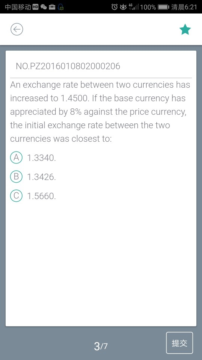Tap the alarm clock status icon

coord(114,7)
